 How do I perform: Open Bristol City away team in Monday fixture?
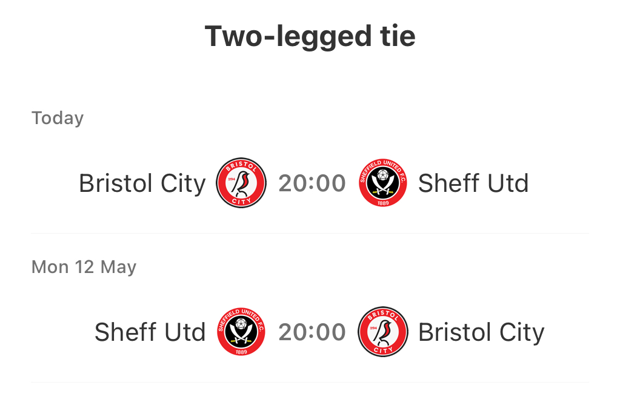point(482,332)
